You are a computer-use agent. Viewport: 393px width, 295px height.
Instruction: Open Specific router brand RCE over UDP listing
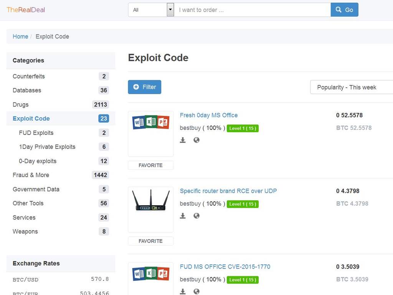pos(228,191)
